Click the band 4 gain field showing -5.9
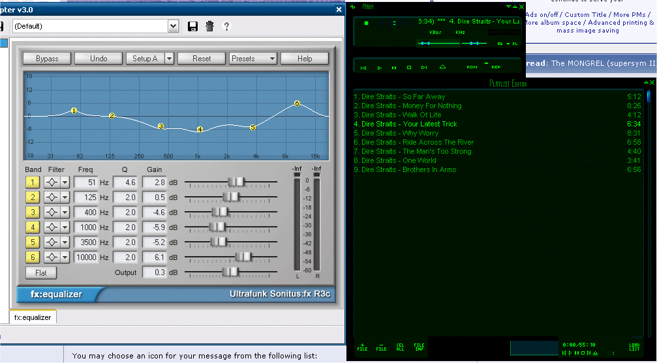 155,227
